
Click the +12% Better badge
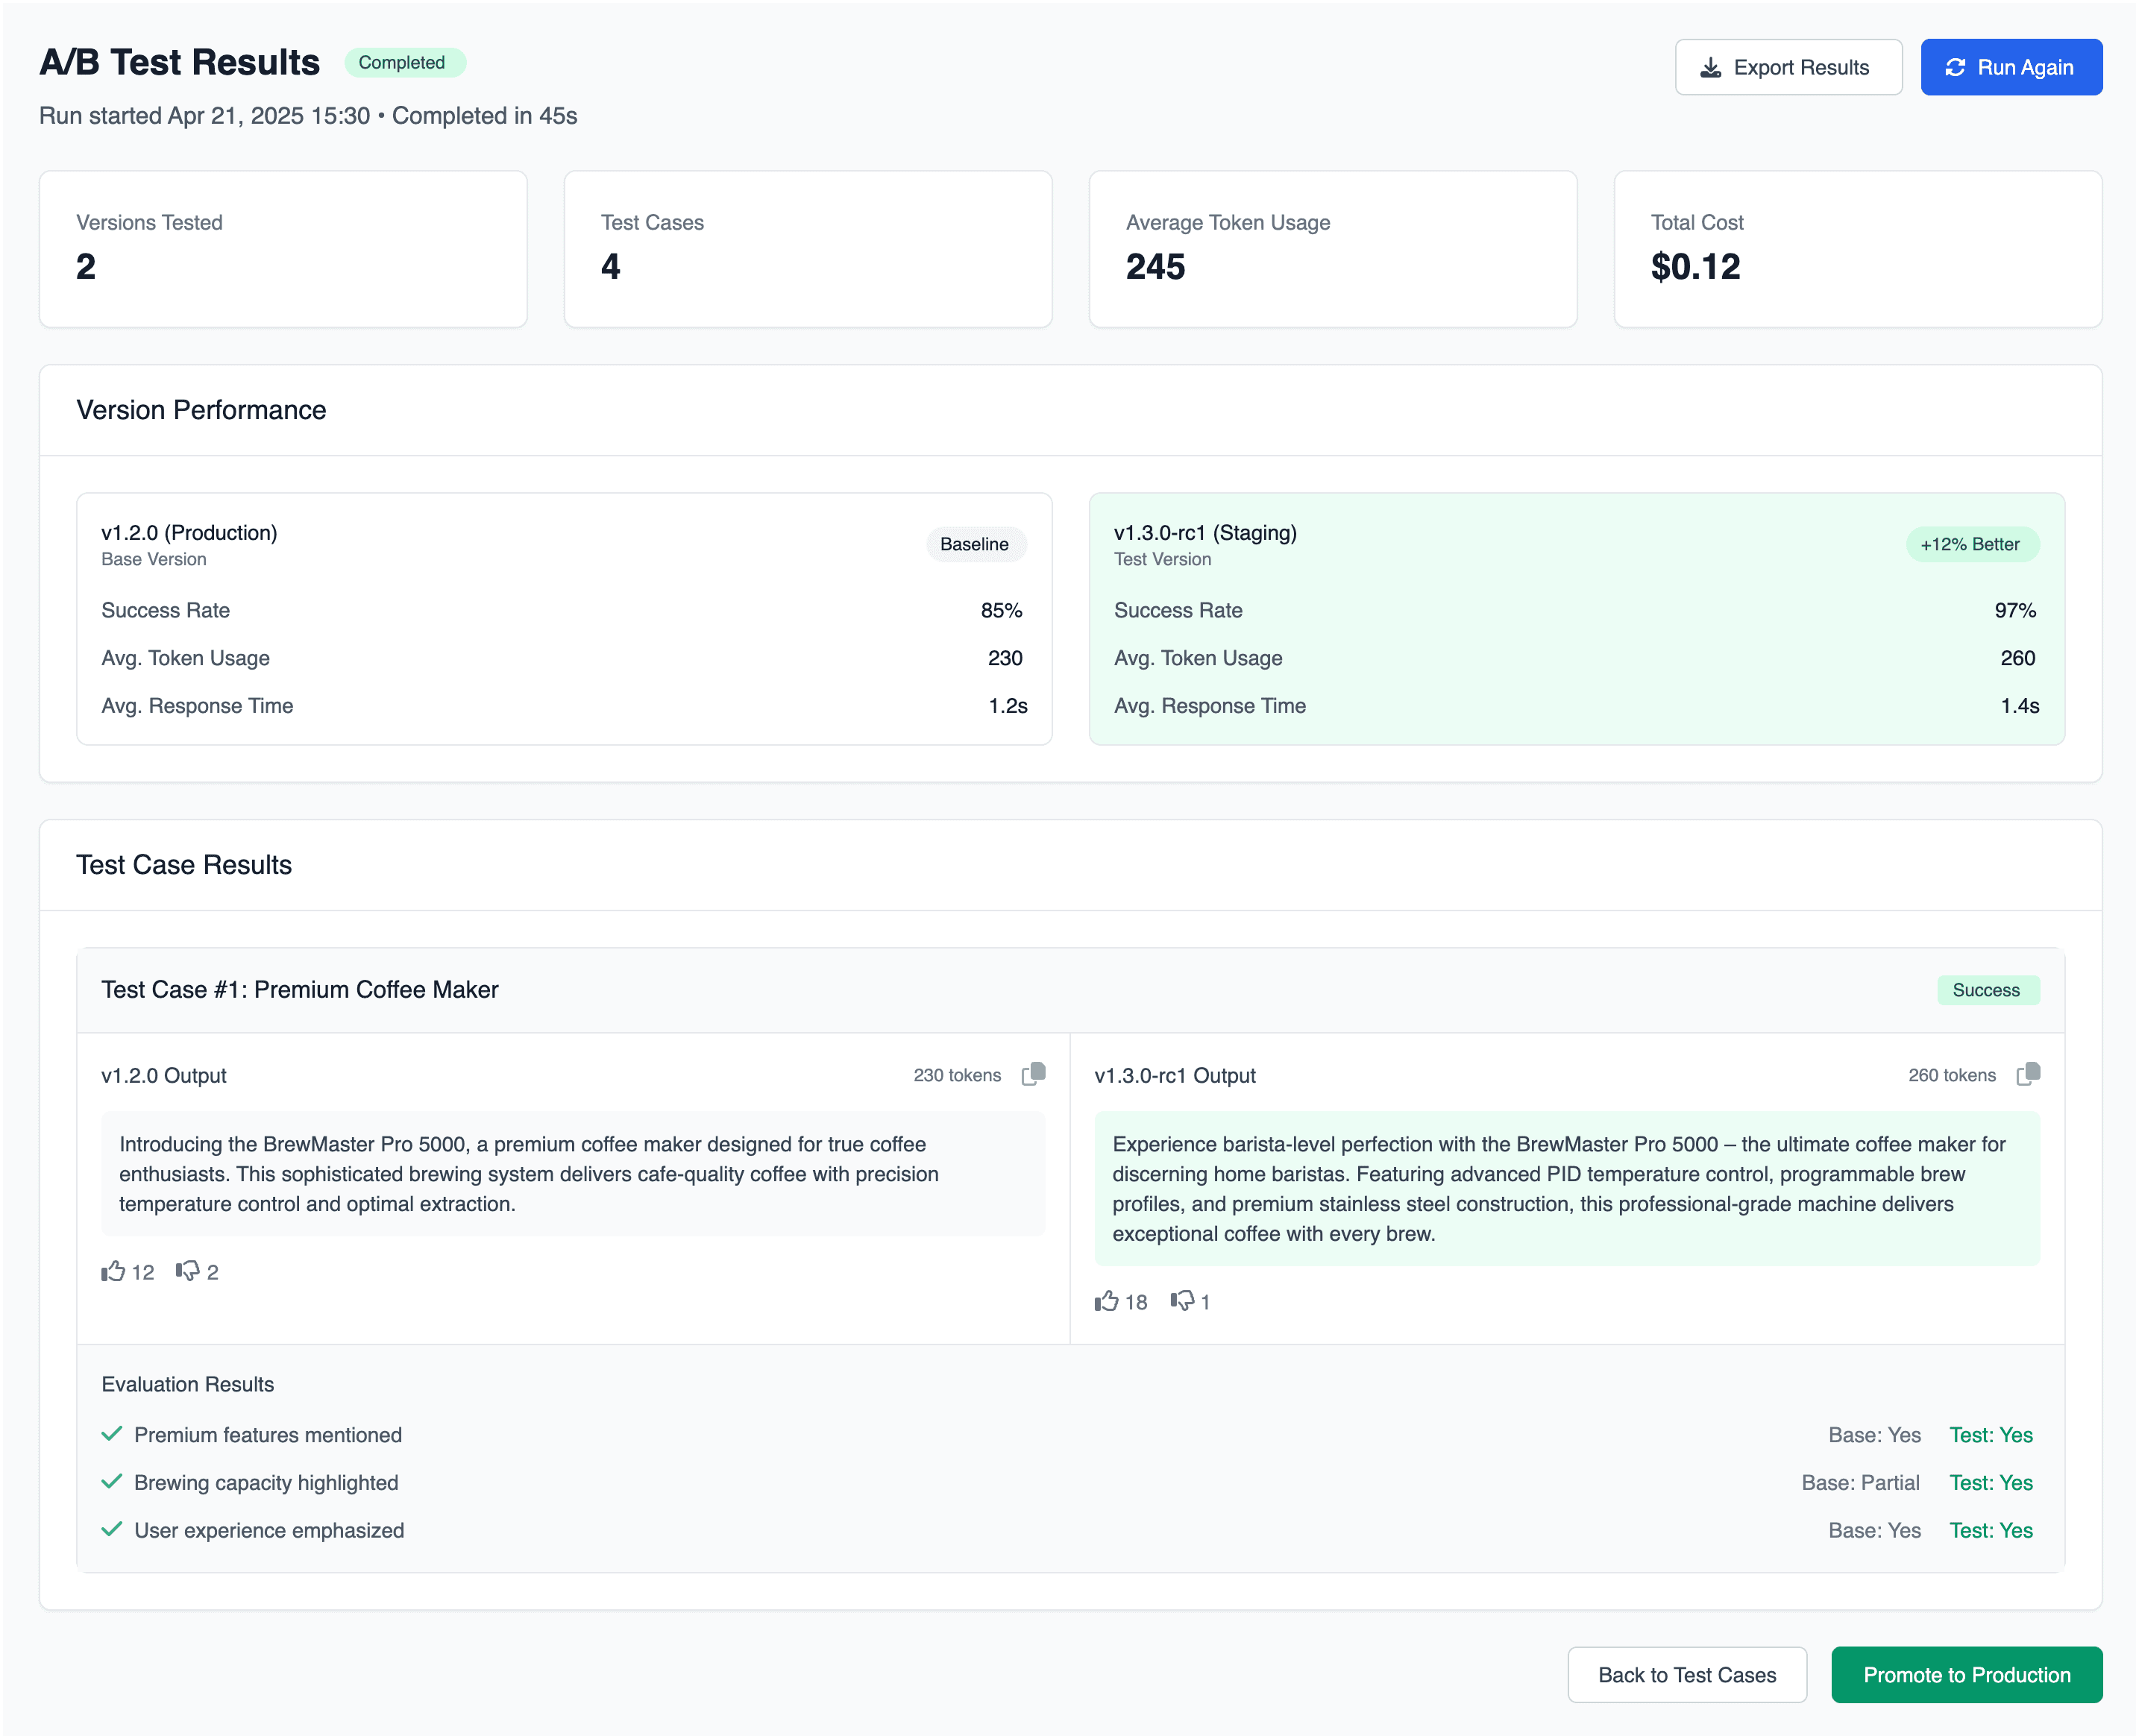pyautogui.click(x=1971, y=544)
